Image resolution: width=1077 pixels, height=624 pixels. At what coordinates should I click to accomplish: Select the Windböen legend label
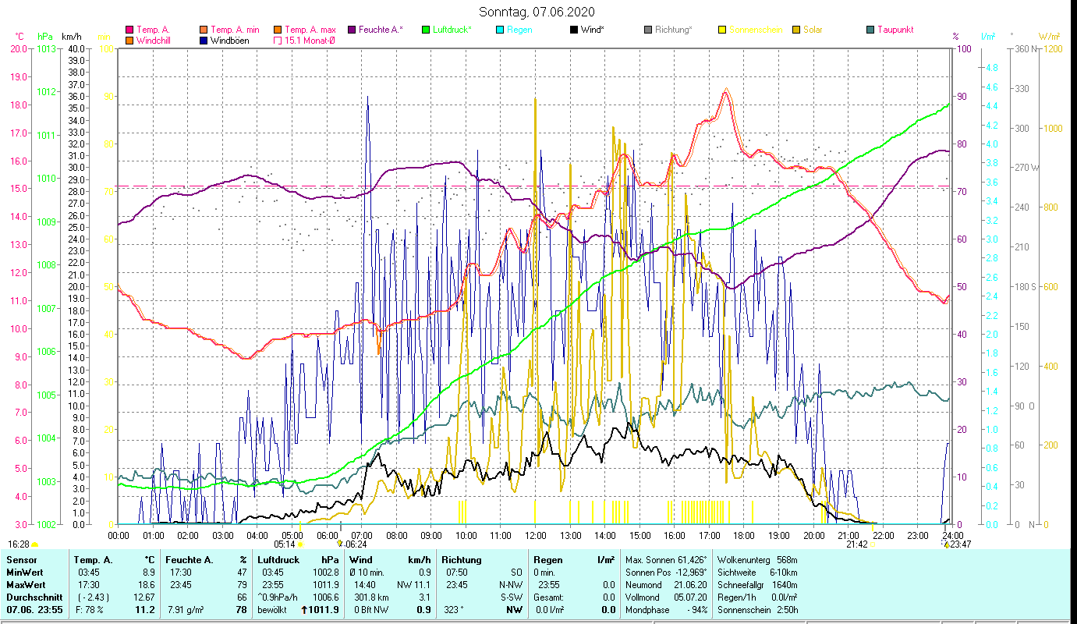[230, 41]
